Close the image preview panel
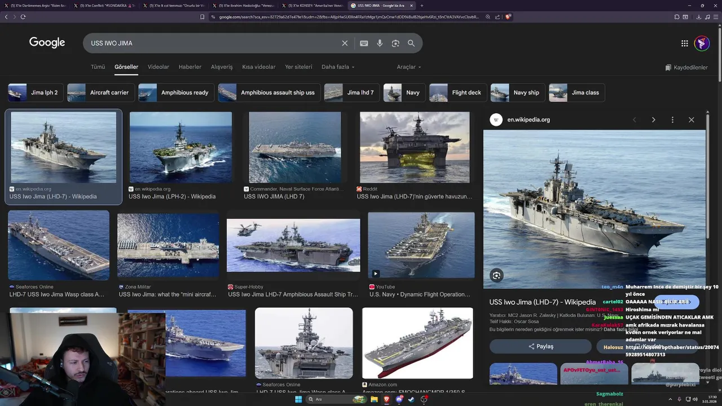The image size is (722, 406). pyautogui.click(x=691, y=120)
